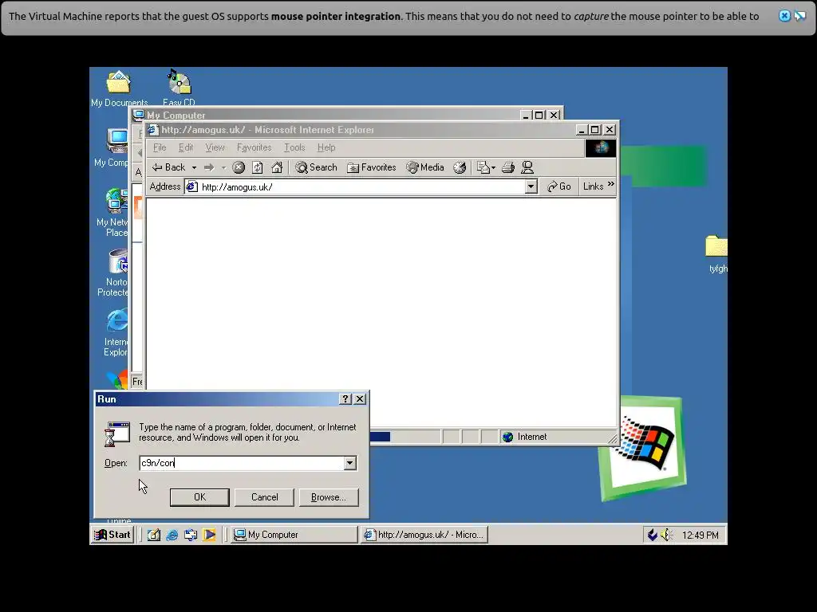Switch to amogus.uk IE taskbar button

click(424, 535)
